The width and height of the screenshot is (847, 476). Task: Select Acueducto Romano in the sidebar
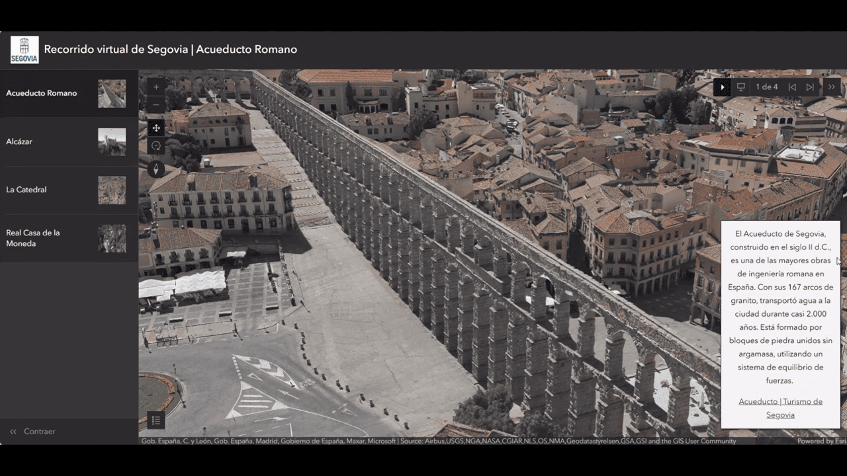point(42,93)
